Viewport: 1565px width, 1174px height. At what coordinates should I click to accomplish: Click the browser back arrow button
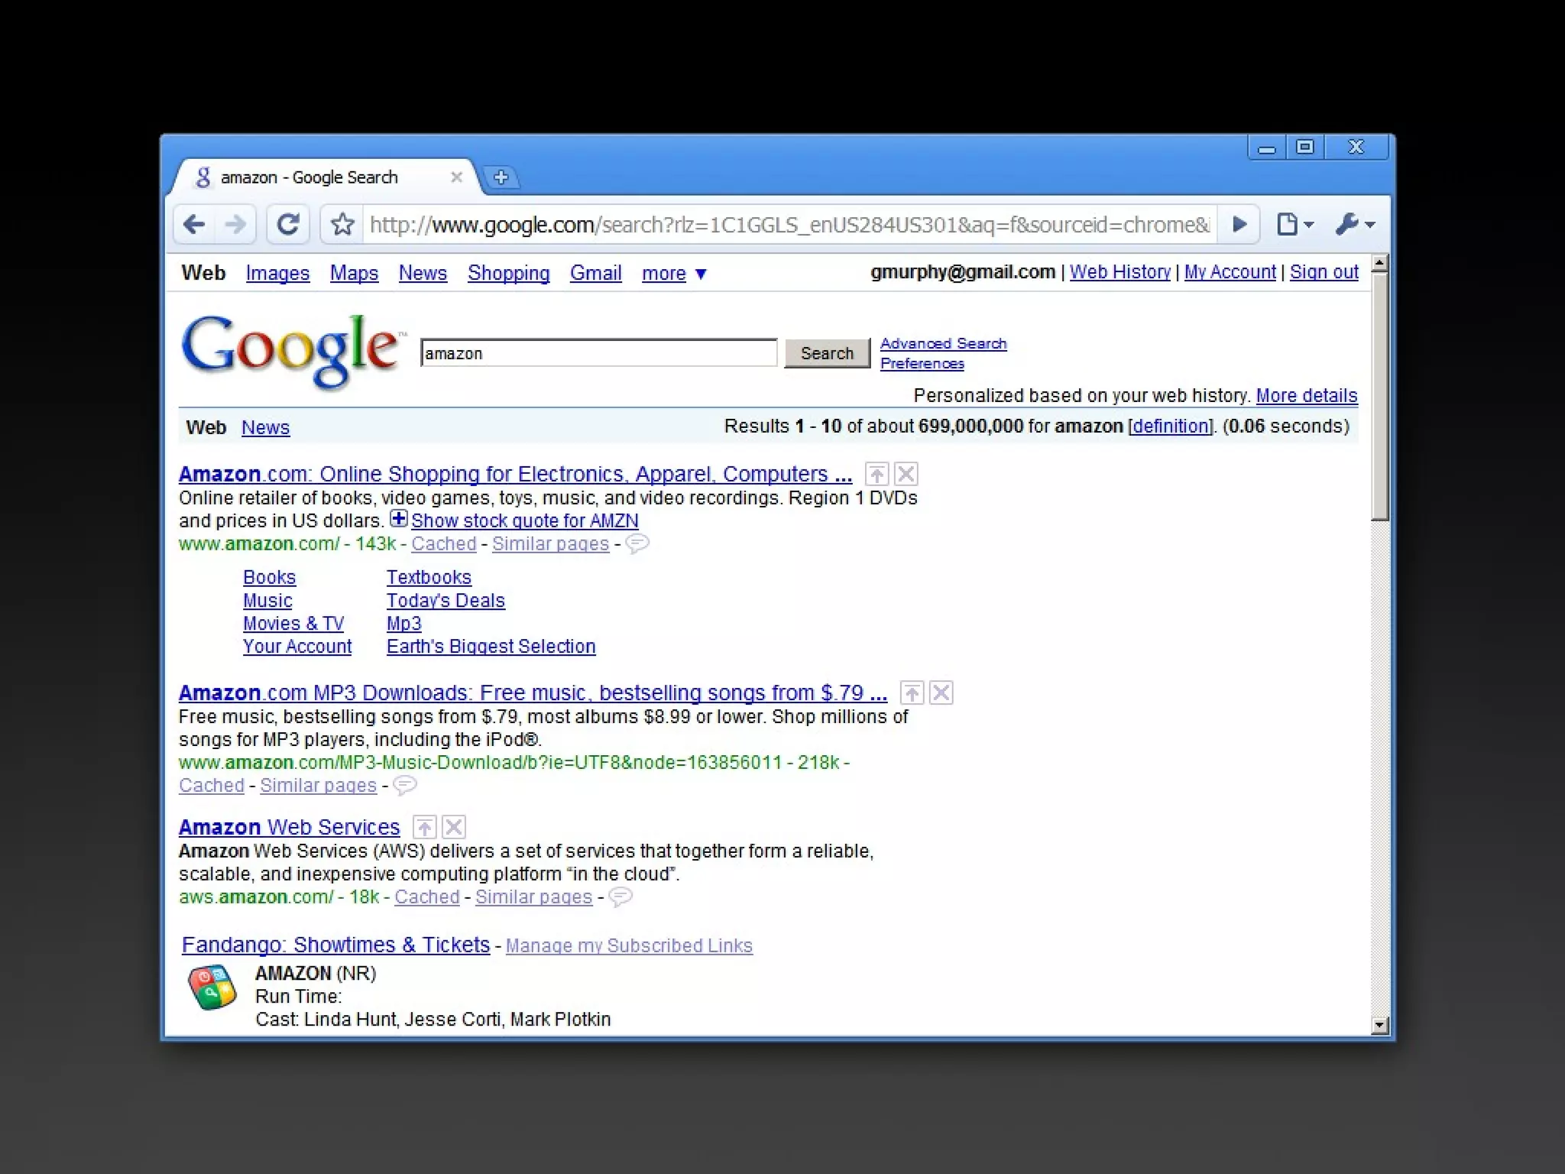click(194, 224)
